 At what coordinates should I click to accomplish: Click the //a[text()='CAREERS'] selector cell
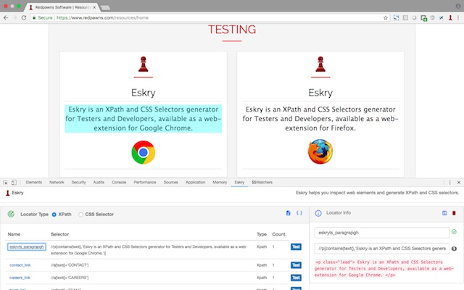pos(70,278)
